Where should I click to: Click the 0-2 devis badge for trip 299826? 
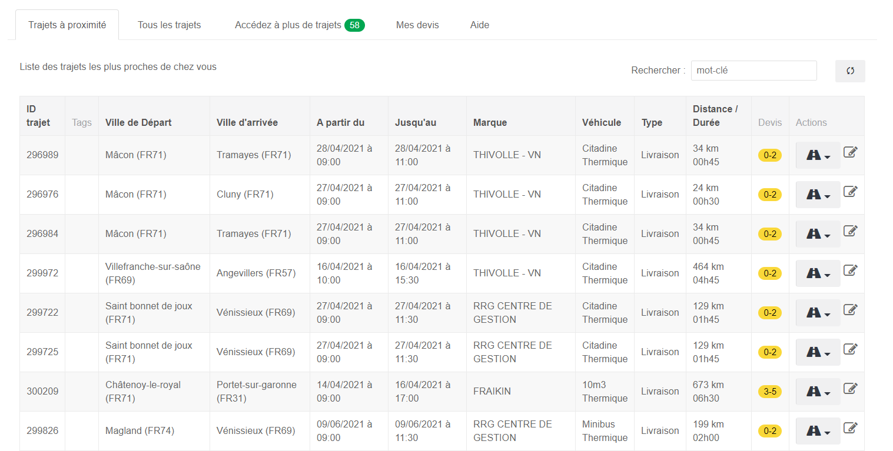pos(770,431)
